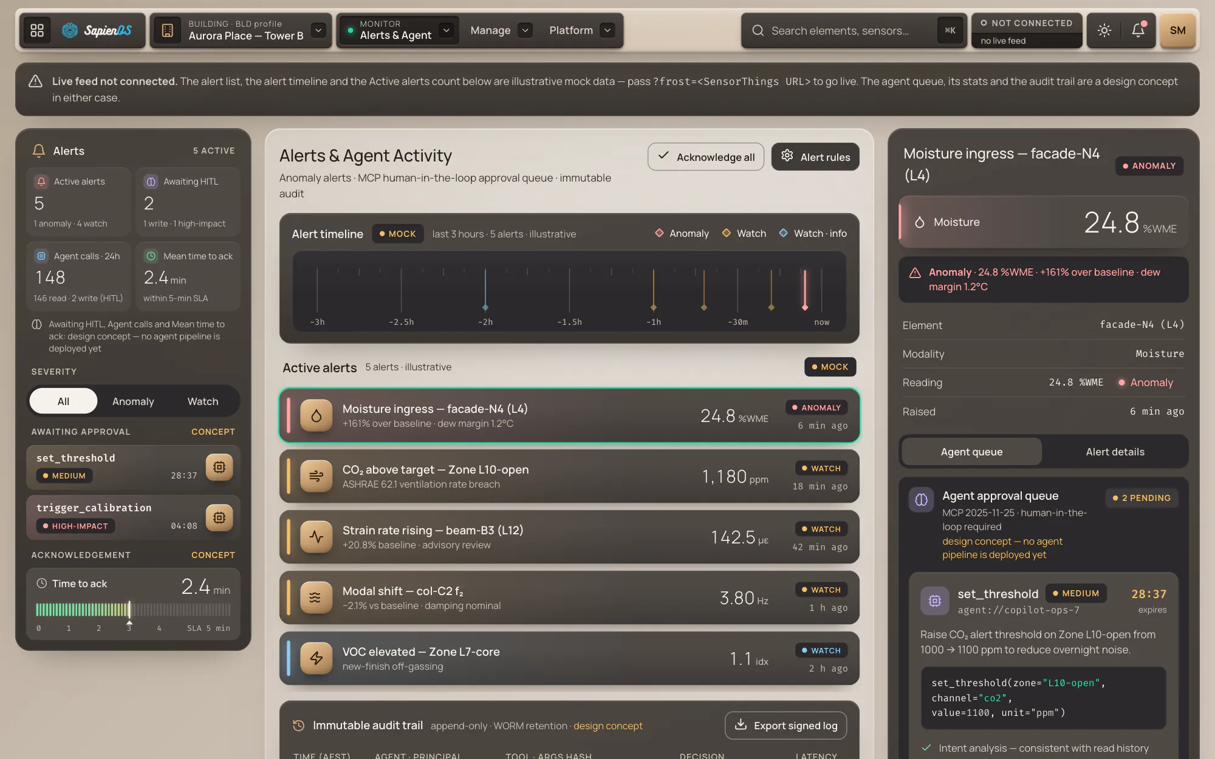Viewport: 1215px width, 759px height.
Task: Open the SM user avatar
Action: click(x=1177, y=30)
